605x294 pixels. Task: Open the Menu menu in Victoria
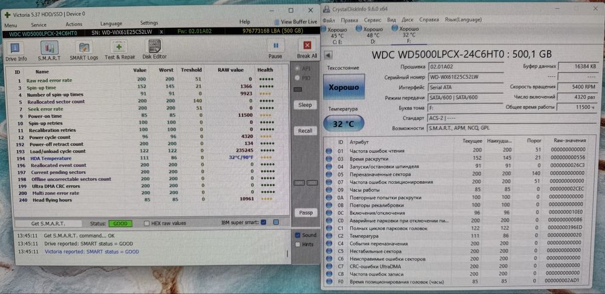click(x=10, y=25)
